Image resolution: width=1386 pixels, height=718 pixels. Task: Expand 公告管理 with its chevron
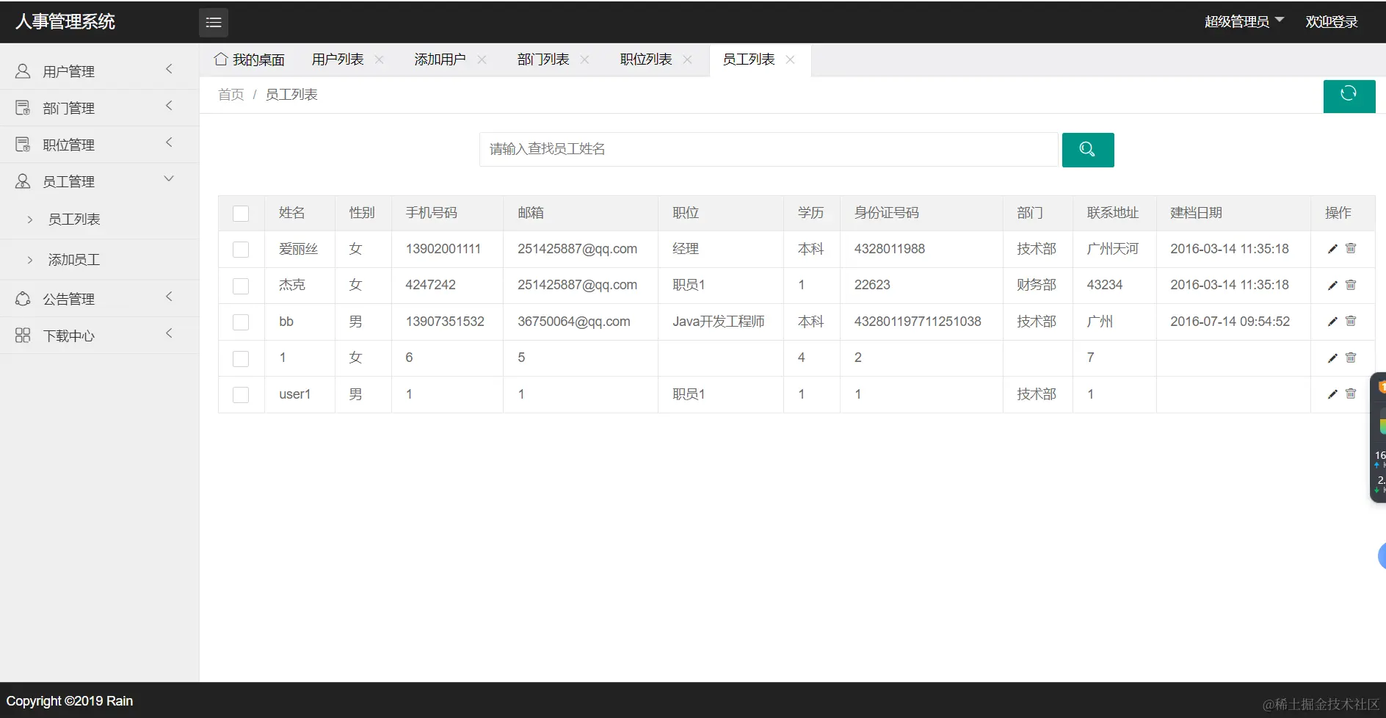(169, 297)
